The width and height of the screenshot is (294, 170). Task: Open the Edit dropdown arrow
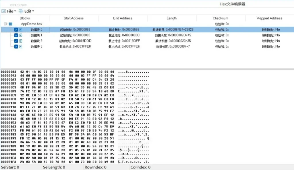tap(33, 11)
